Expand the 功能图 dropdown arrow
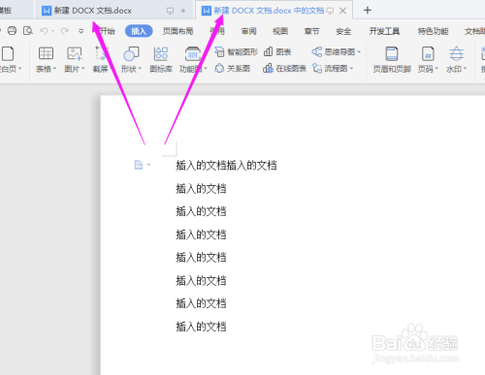The height and width of the screenshot is (375, 485). pos(206,69)
